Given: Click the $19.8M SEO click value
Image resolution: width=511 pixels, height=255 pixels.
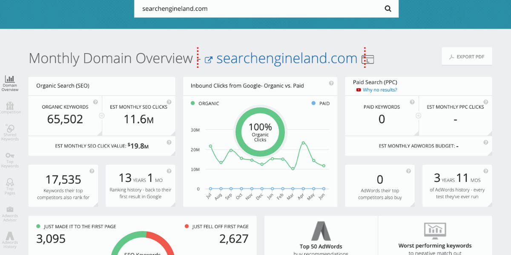Looking at the screenshot, I should [138, 146].
